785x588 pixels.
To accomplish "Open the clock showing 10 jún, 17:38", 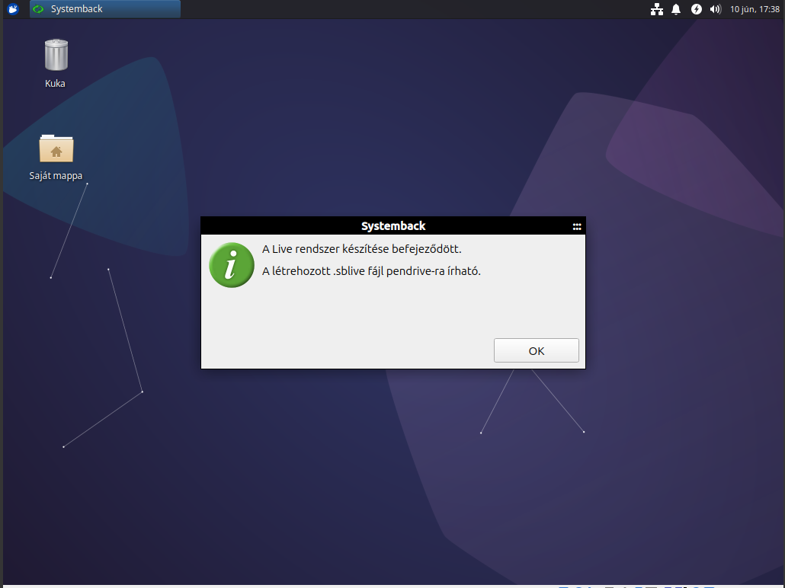I will tap(755, 9).
